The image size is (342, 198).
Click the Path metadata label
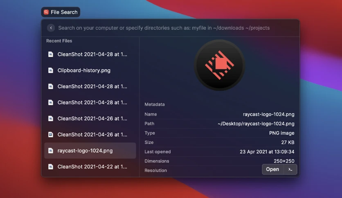[149, 124]
